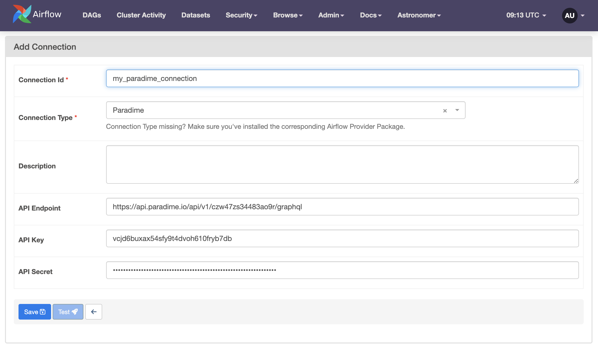The height and width of the screenshot is (356, 598).
Task: Click the Airflow pinwheel logo
Action: [x=22, y=14]
